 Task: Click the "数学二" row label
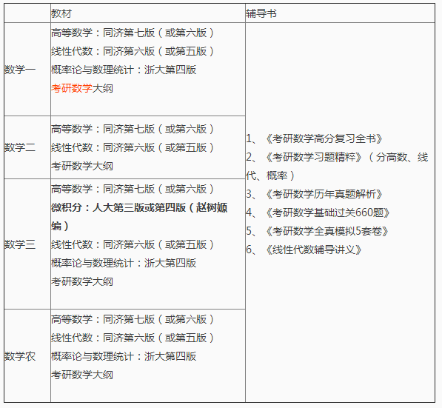(20, 147)
